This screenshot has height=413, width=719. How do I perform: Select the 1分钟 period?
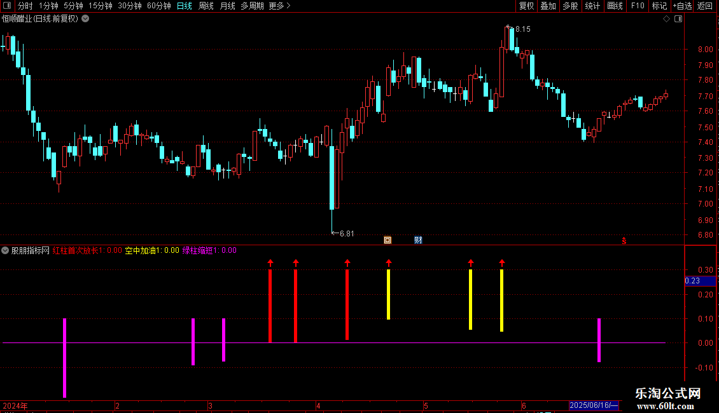coord(48,6)
